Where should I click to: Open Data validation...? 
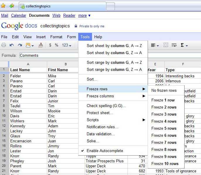tap(113, 134)
